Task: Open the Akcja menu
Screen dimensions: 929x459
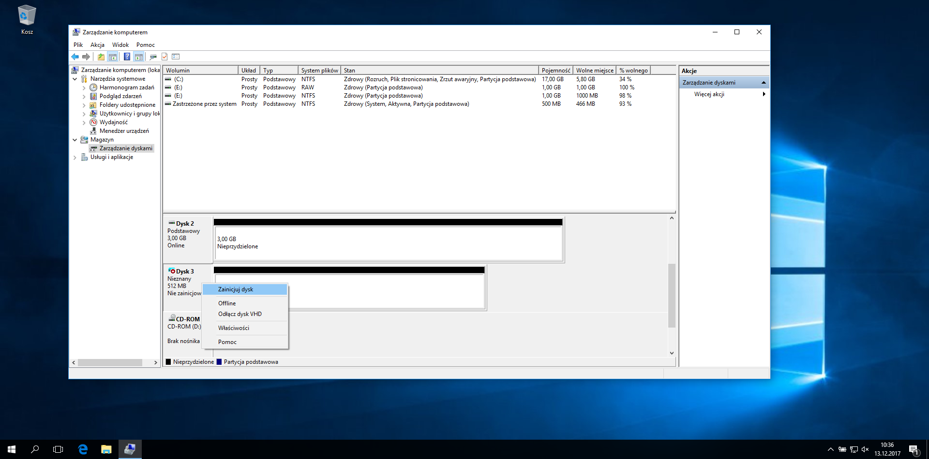Action: [x=97, y=45]
